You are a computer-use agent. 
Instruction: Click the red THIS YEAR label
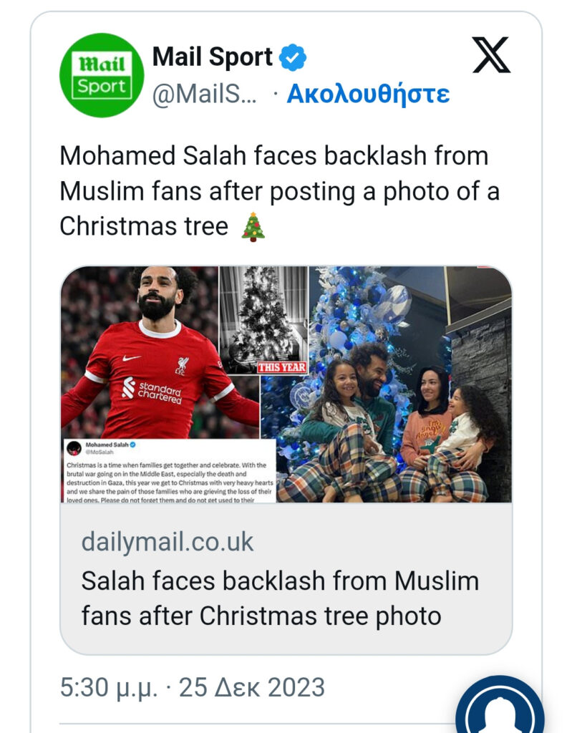[x=281, y=367]
